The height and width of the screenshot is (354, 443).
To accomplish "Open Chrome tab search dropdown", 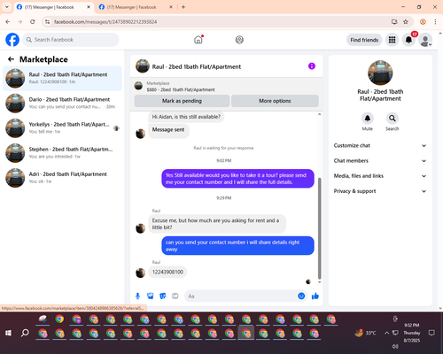I will pos(7,7).
